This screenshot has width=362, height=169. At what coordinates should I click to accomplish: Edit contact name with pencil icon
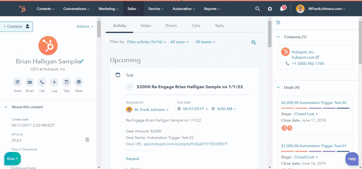pyautogui.click(x=82, y=61)
